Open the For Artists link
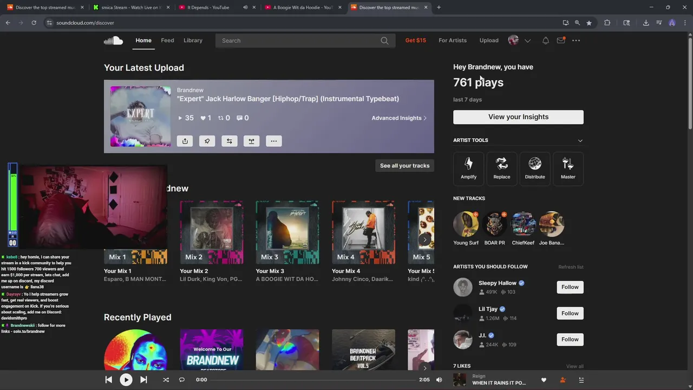The image size is (693, 390). (453, 41)
